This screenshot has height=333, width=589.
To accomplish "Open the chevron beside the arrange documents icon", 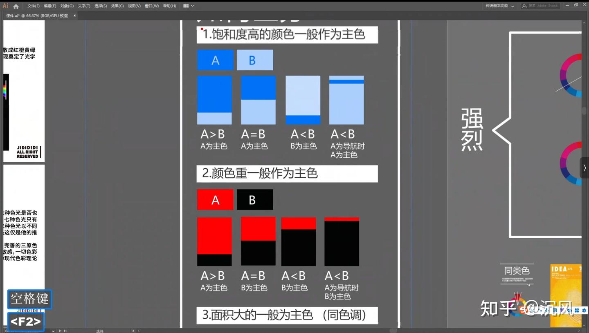I will pos(193,6).
